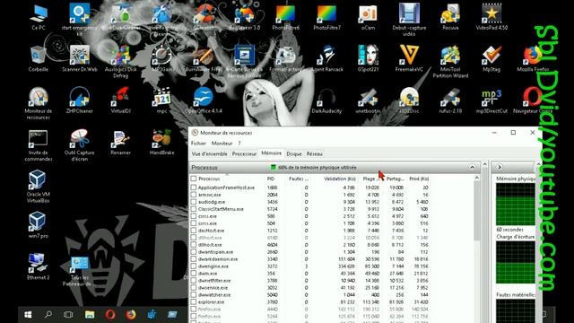Select the dwarkdaemon.exe process name
The height and width of the screenshot is (323, 574).
click(218, 259)
